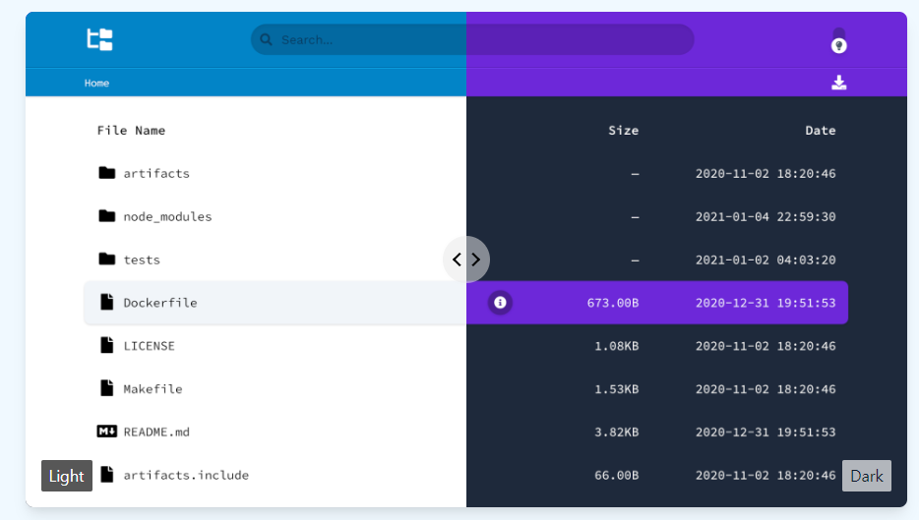
Task: Open the artifacts.include file
Action: pyautogui.click(x=186, y=475)
